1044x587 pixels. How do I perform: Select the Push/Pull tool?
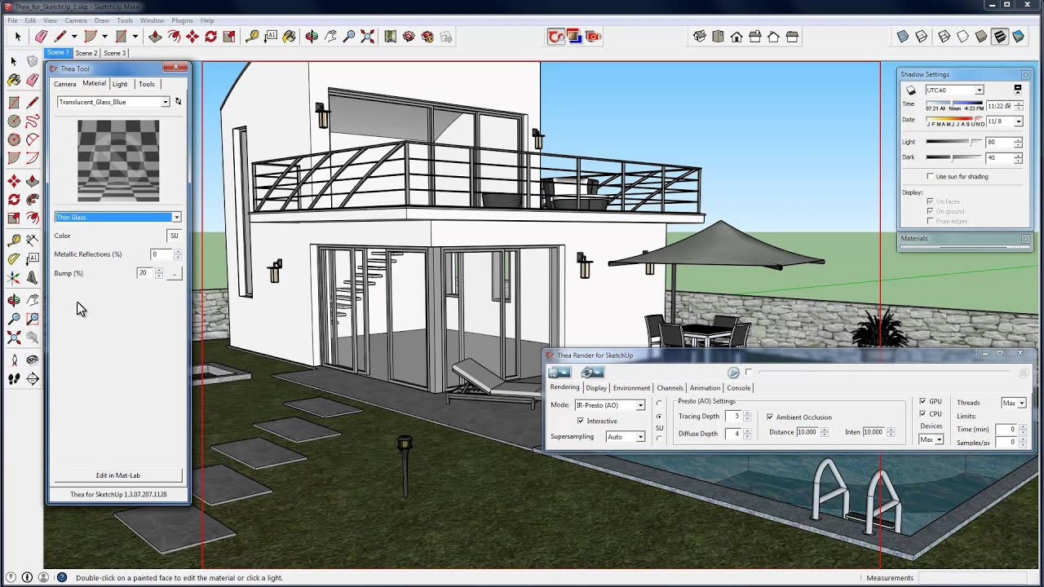pos(155,37)
